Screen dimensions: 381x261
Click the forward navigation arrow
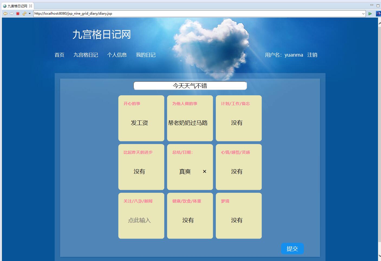(11, 14)
